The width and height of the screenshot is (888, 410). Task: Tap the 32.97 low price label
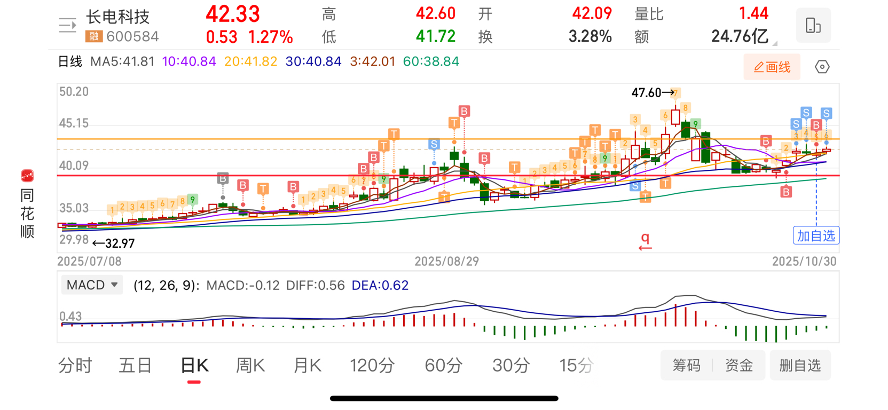[x=120, y=243]
